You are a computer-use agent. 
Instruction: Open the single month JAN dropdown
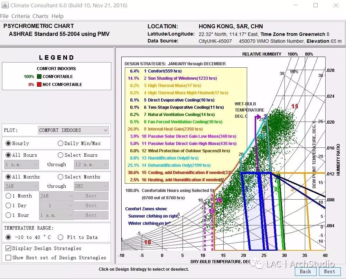pos(56,196)
